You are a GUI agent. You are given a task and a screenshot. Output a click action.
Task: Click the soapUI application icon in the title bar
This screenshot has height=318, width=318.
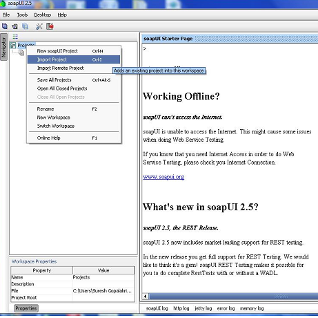coord(3,3)
